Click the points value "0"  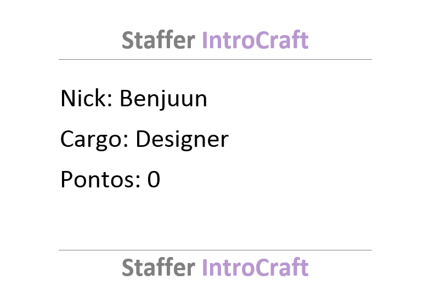click(154, 179)
